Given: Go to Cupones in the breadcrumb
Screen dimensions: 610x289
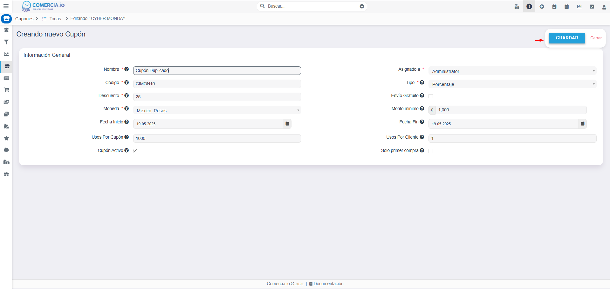Looking at the screenshot, I should click(24, 19).
